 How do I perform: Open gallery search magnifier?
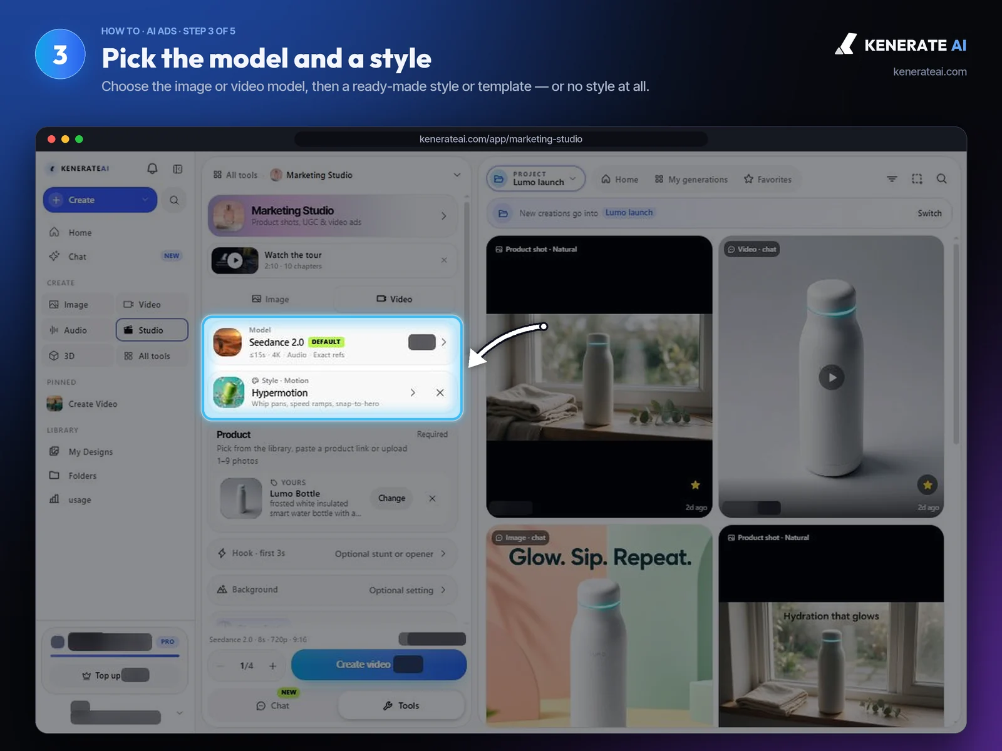(x=941, y=179)
